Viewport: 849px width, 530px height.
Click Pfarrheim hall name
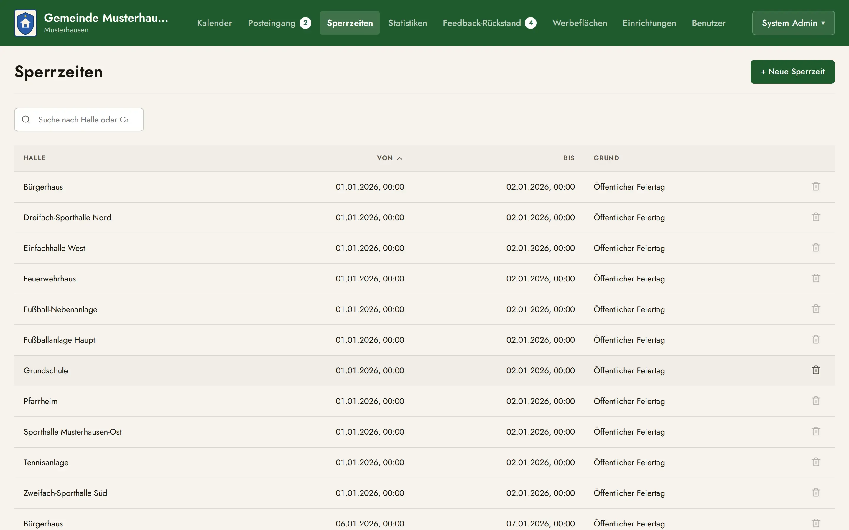pyautogui.click(x=40, y=401)
